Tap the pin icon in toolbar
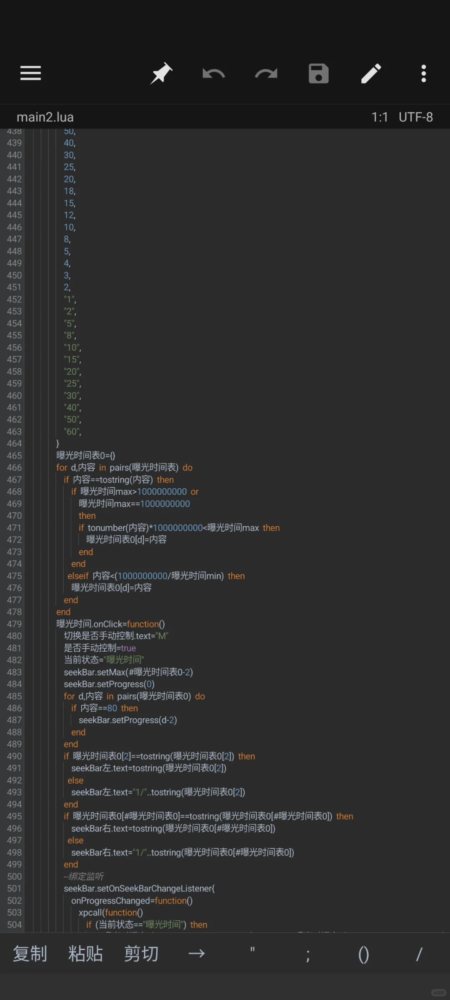The width and height of the screenshot is (450, 1000). point(161,73)
